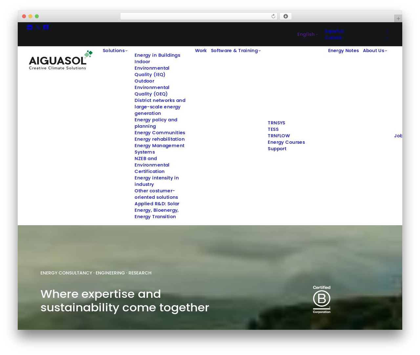Open the LinkedIn social icon
Screen dimensions: 420x355
click(30, 27)
